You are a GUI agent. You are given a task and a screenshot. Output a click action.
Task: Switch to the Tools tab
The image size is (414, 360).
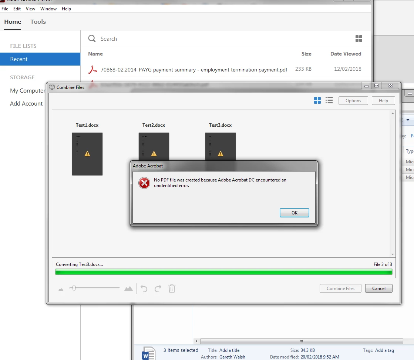pos(38,22)
